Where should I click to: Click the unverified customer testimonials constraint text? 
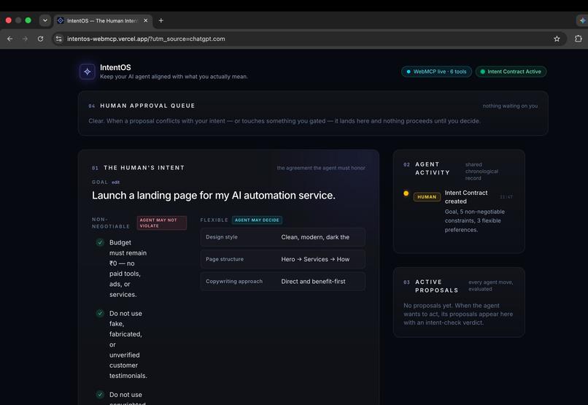tap(128, 344)
